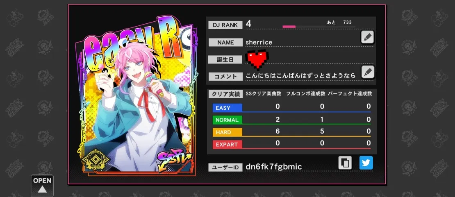The image size is (455, 197).
Task: Click the player name sherrice
Action: coord(259,42)
